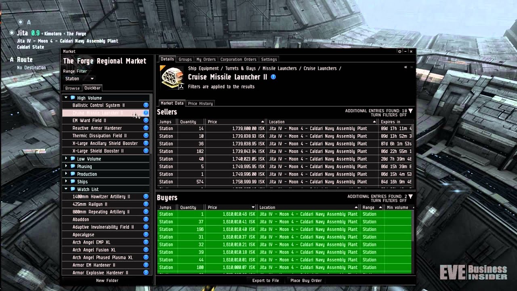Viewport: 517px width, 291px height.
Task: Open Turrets & Bays breadcrumb link
Action: (x=241, y=68)
